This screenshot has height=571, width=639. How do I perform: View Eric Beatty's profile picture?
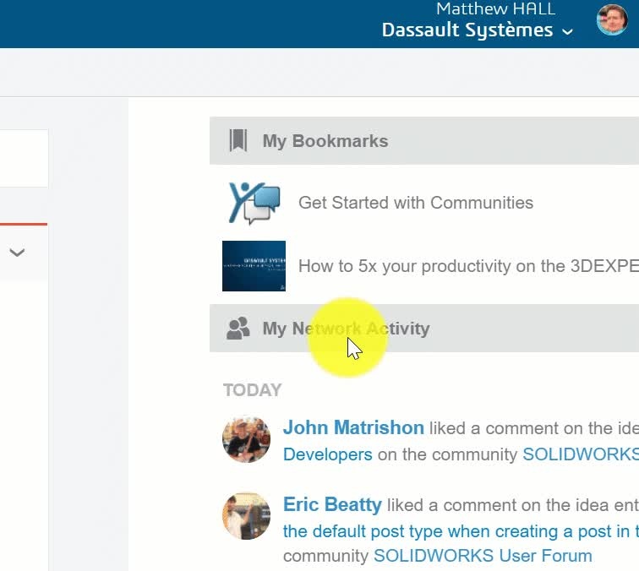(246, 516)
